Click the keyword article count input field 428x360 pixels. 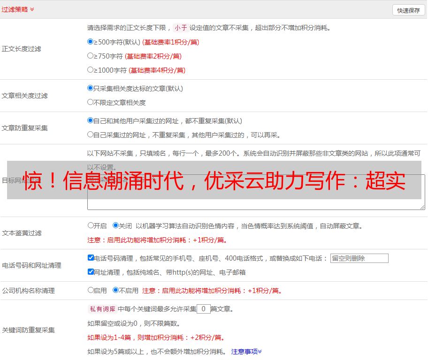[203, 309]
